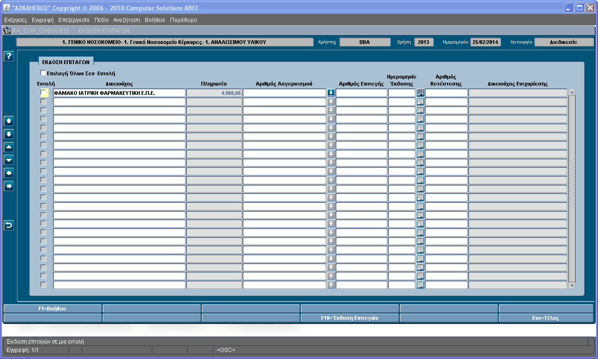
Task: Click the 'Αριθμός Επιταγής' column header
Action: pos(362,84)
